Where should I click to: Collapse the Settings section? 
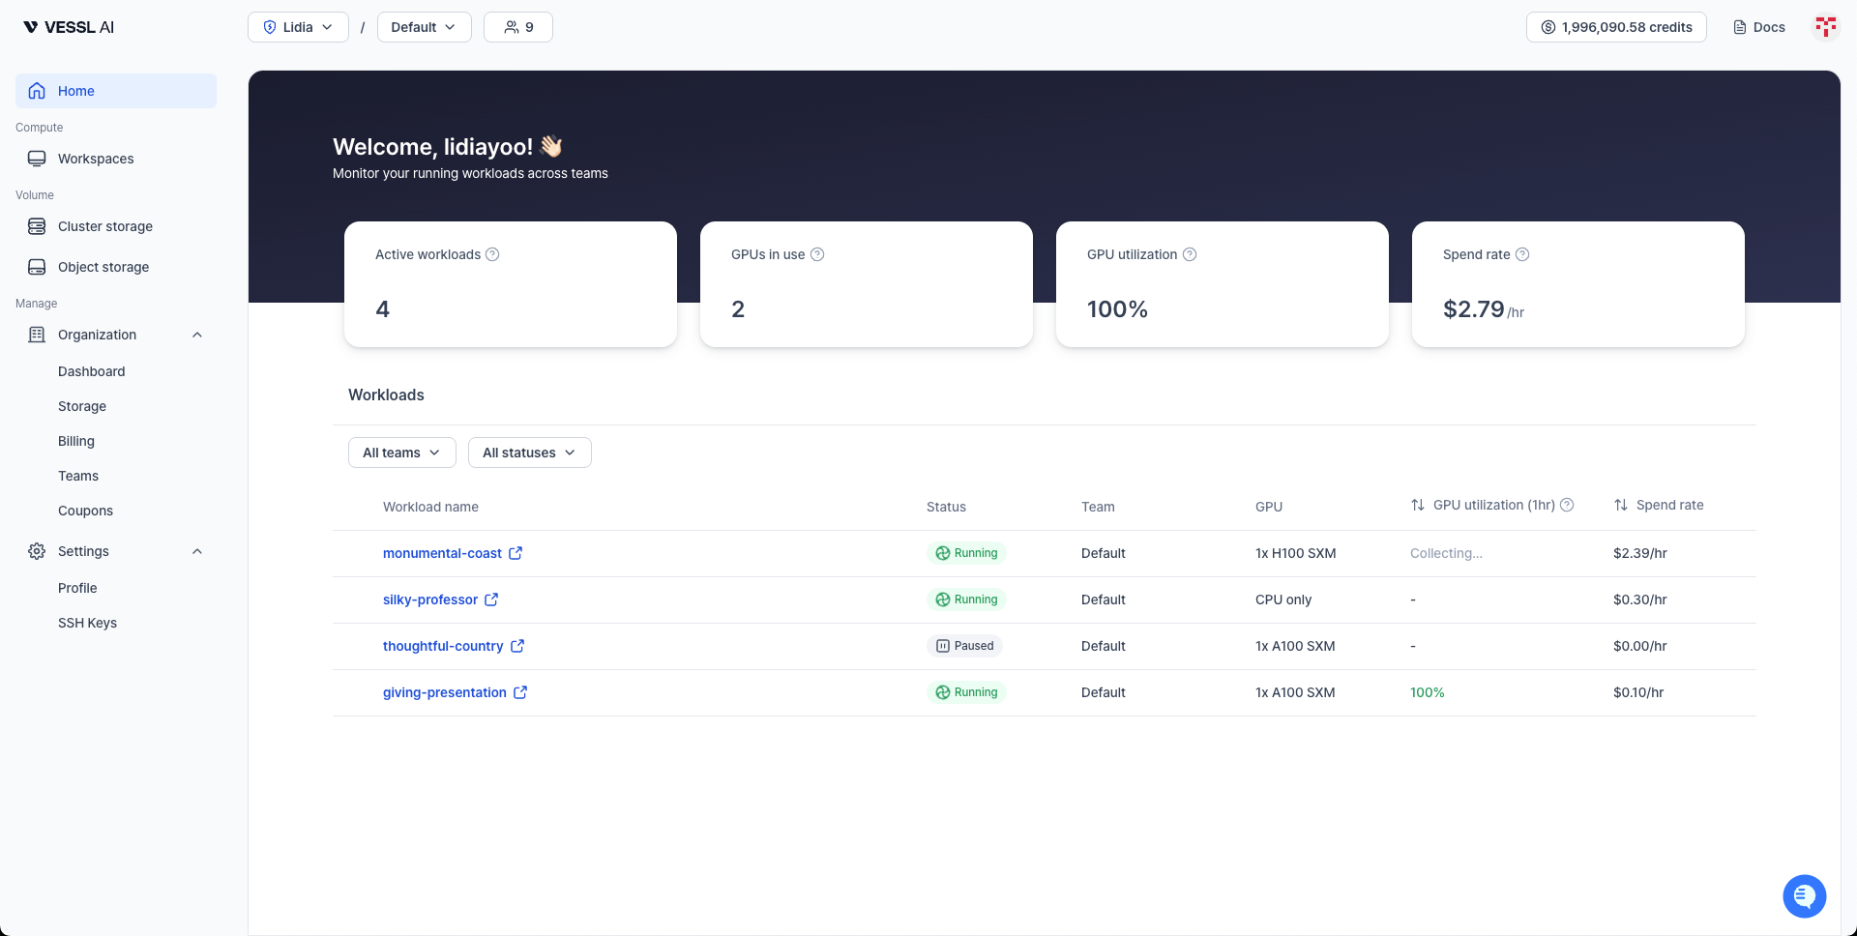[197, 551]
